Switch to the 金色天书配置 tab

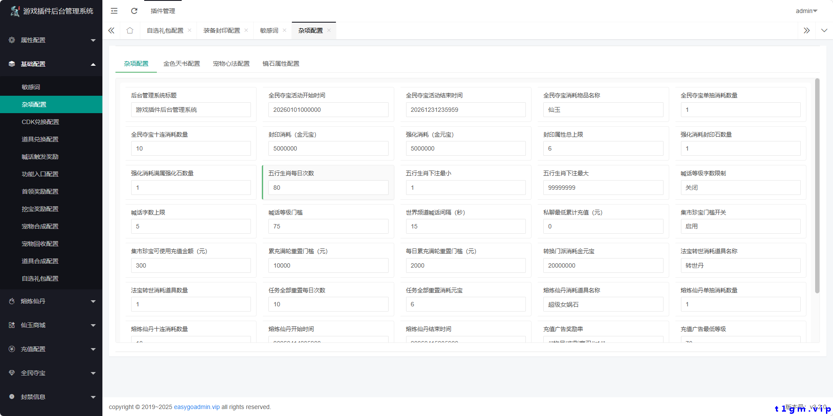click(181, 64)
